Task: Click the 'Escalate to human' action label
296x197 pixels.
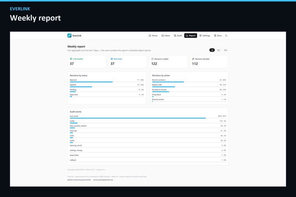Action: (x=159, y=90)
